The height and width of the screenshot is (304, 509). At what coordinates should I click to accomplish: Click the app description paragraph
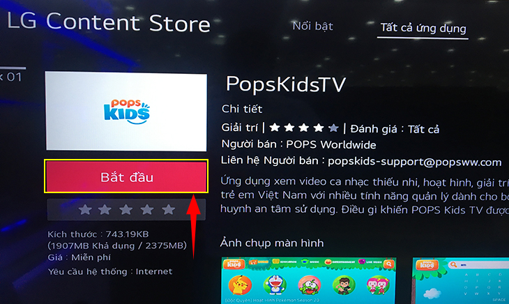point(365,195)
